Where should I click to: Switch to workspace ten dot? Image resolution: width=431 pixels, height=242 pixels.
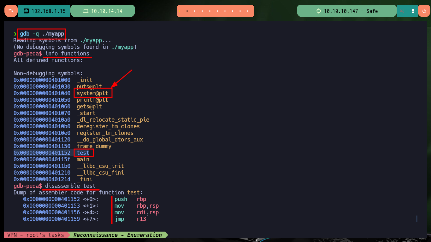pyautogui.click(x=248, y=11)
